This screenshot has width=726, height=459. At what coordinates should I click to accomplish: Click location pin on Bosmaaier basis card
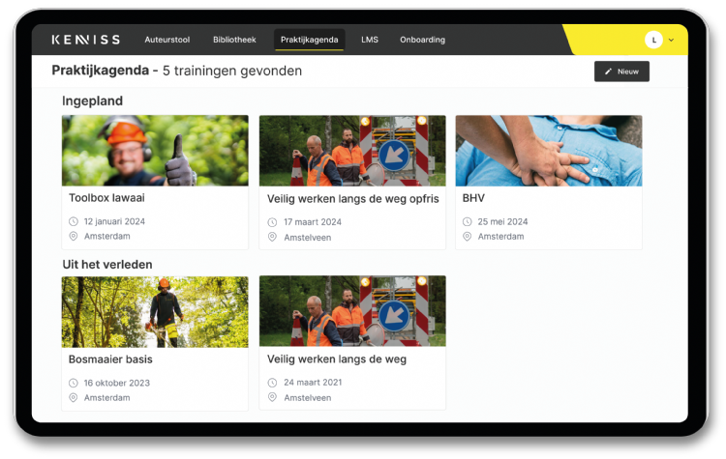click(x=74, y=397)
